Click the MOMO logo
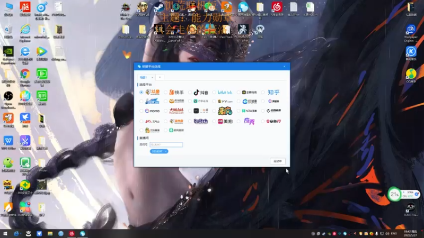Image resolution: width=424 pixels, height=238 pixels. (x=152, y=111)
